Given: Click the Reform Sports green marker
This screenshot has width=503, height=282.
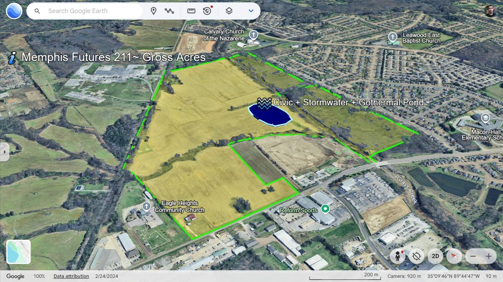Looking at the screenshot, I should (325, 209).
